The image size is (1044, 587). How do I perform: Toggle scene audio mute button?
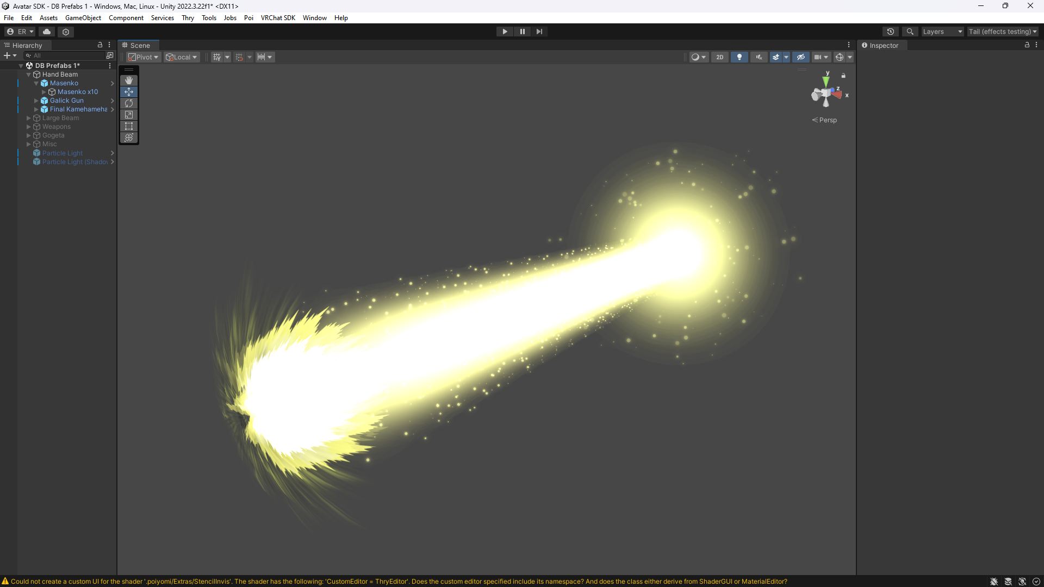[x=759, y=57]
